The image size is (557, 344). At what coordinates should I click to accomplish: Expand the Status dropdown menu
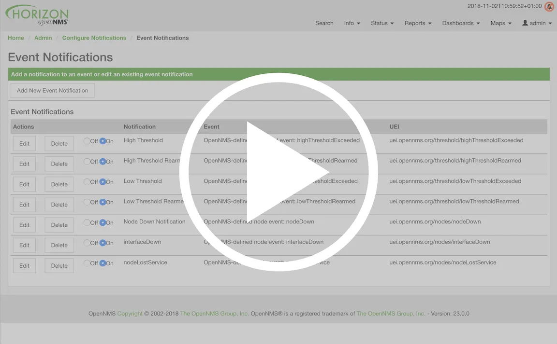coord(382,23)
